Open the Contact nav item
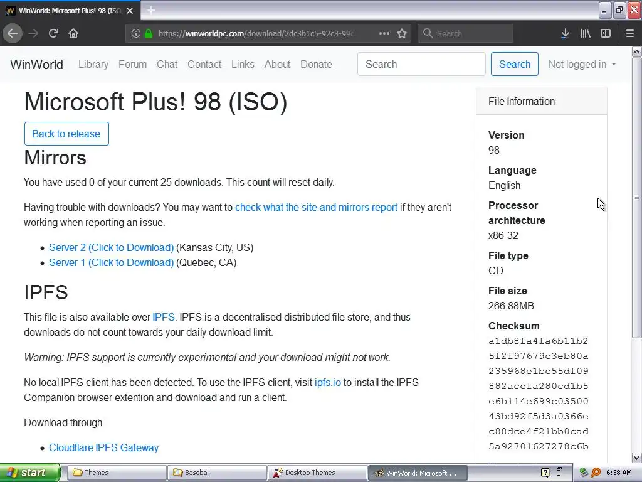 tap(204, 65)
